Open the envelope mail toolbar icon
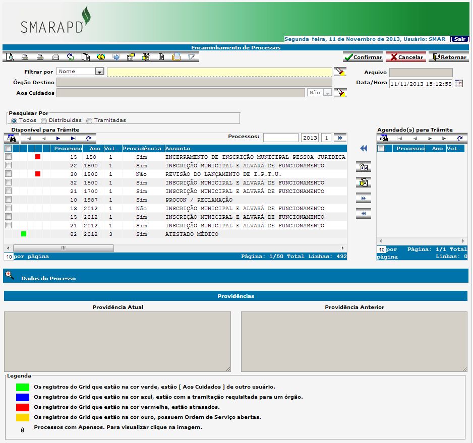This screenshot has height=443, width=473. click(x=55, y=56)
